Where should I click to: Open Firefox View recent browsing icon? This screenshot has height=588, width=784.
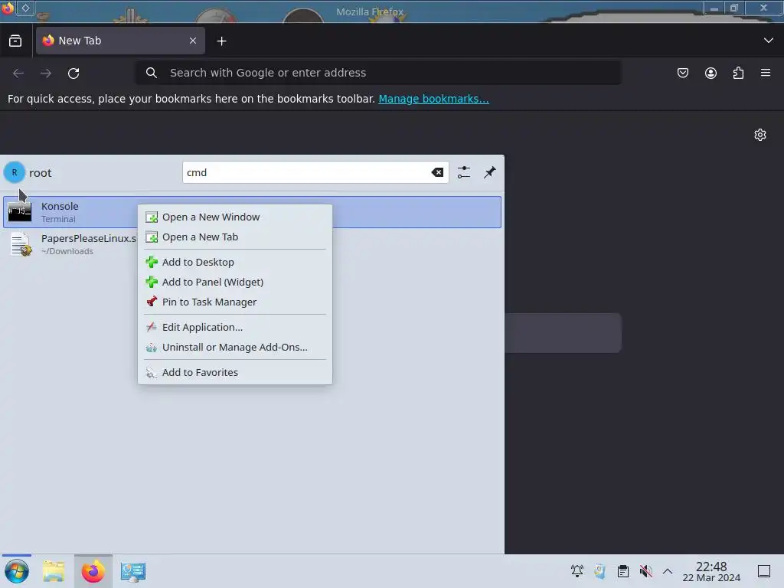[x=15, y=41]
